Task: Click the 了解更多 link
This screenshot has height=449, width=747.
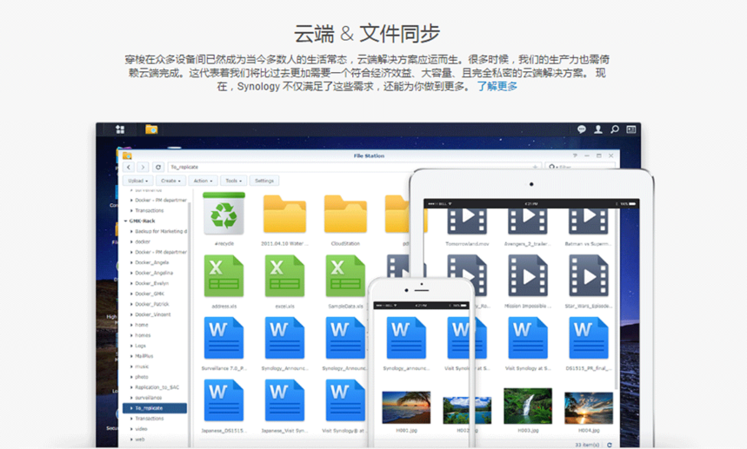Action: (x=497, y=86)
